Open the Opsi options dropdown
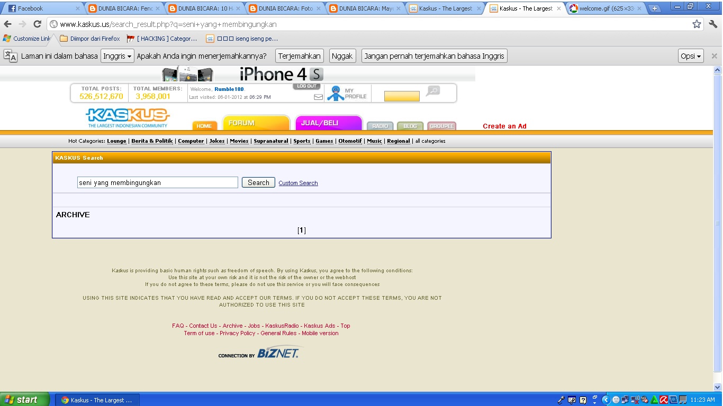723x406 pixels. point(691,56)
